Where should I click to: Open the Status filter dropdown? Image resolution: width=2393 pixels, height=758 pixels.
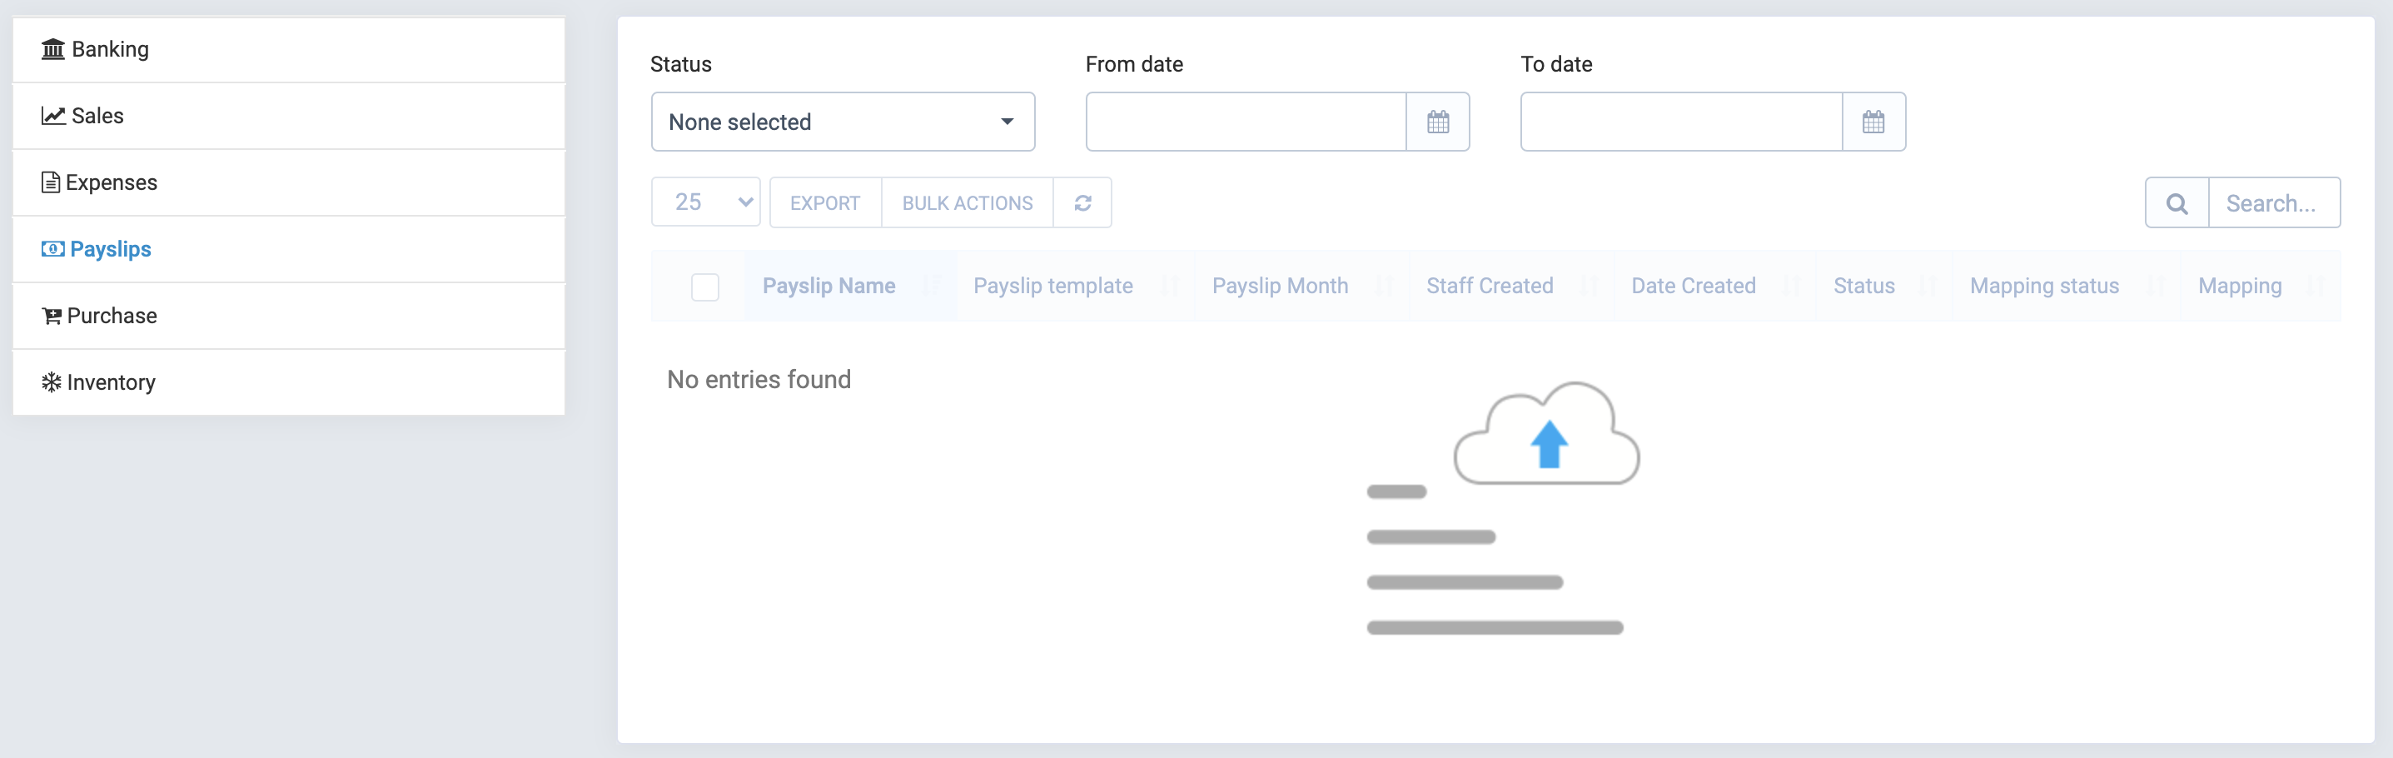click(843, 122)
